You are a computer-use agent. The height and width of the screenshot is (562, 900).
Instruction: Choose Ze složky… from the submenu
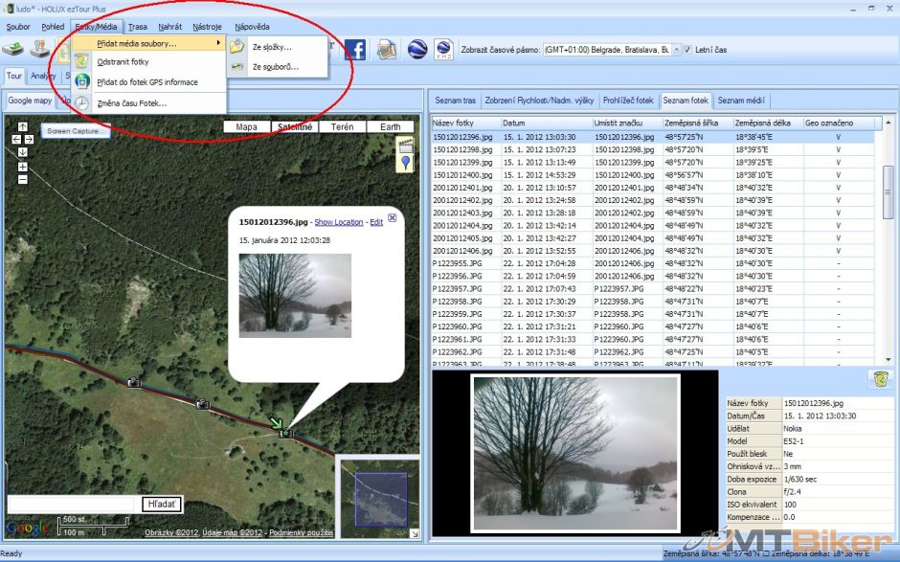(x=272, y=46)
